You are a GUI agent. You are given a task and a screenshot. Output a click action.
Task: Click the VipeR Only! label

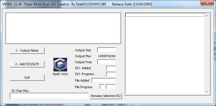pos(60,74)
